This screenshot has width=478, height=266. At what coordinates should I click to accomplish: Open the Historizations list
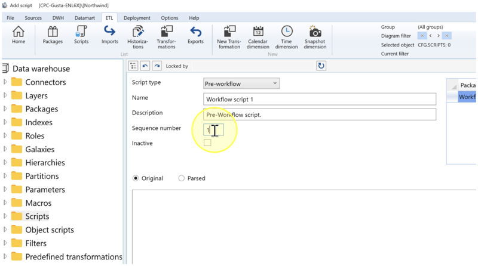click(x=138, y=38)
